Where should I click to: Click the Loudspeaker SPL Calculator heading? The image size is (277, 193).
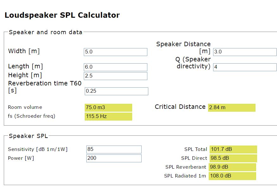click(x=62, y=15)
